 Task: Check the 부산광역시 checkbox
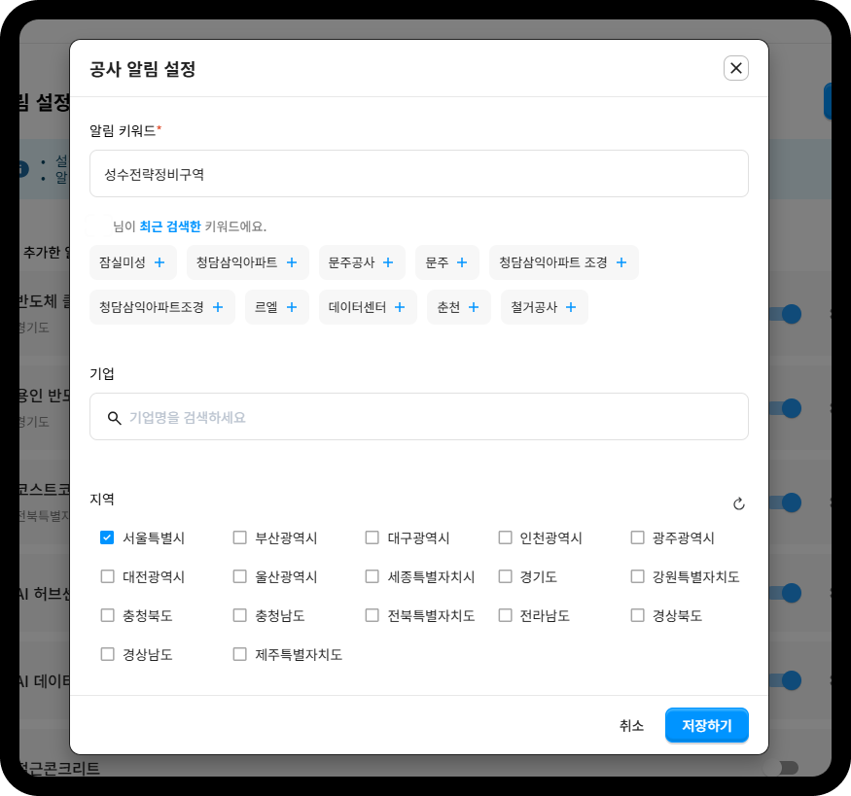[x=239, y=537]
